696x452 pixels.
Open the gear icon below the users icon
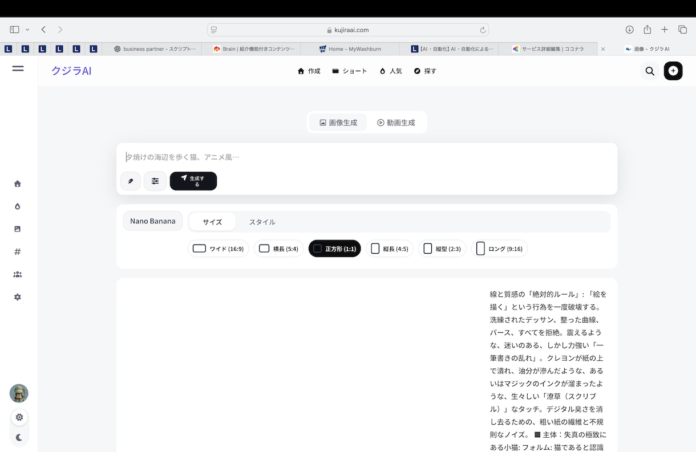click(18, 297)
